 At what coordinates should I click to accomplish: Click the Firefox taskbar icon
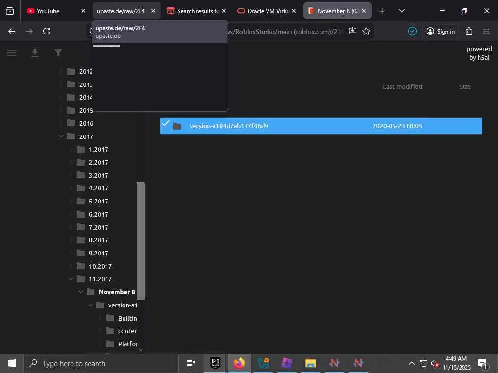(239, 363)
